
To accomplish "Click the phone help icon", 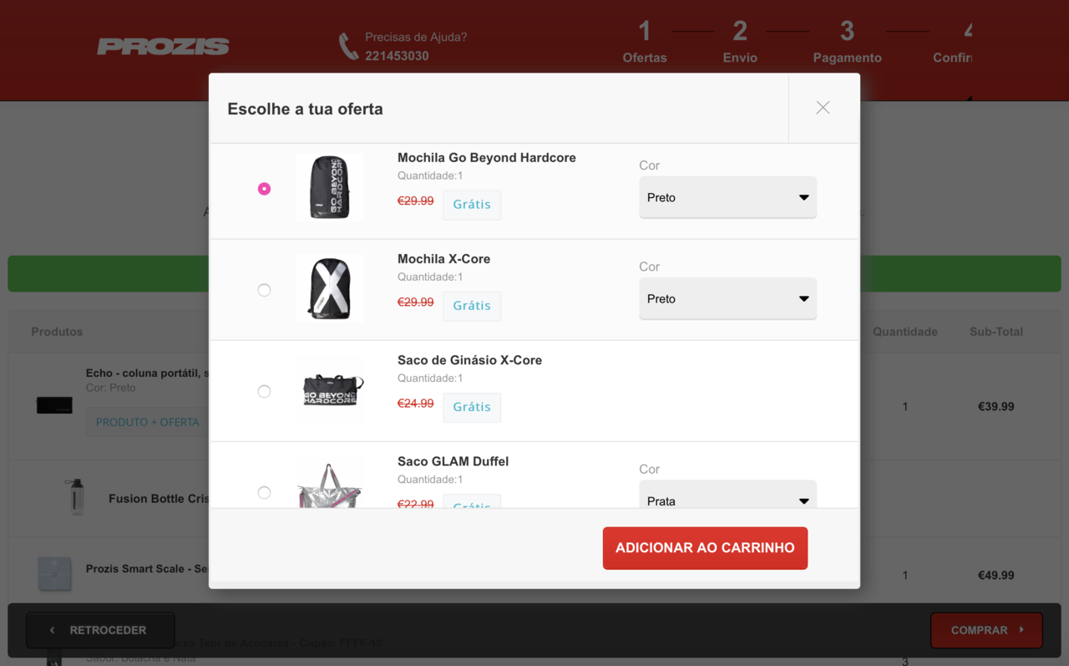I will coord(348,47).
